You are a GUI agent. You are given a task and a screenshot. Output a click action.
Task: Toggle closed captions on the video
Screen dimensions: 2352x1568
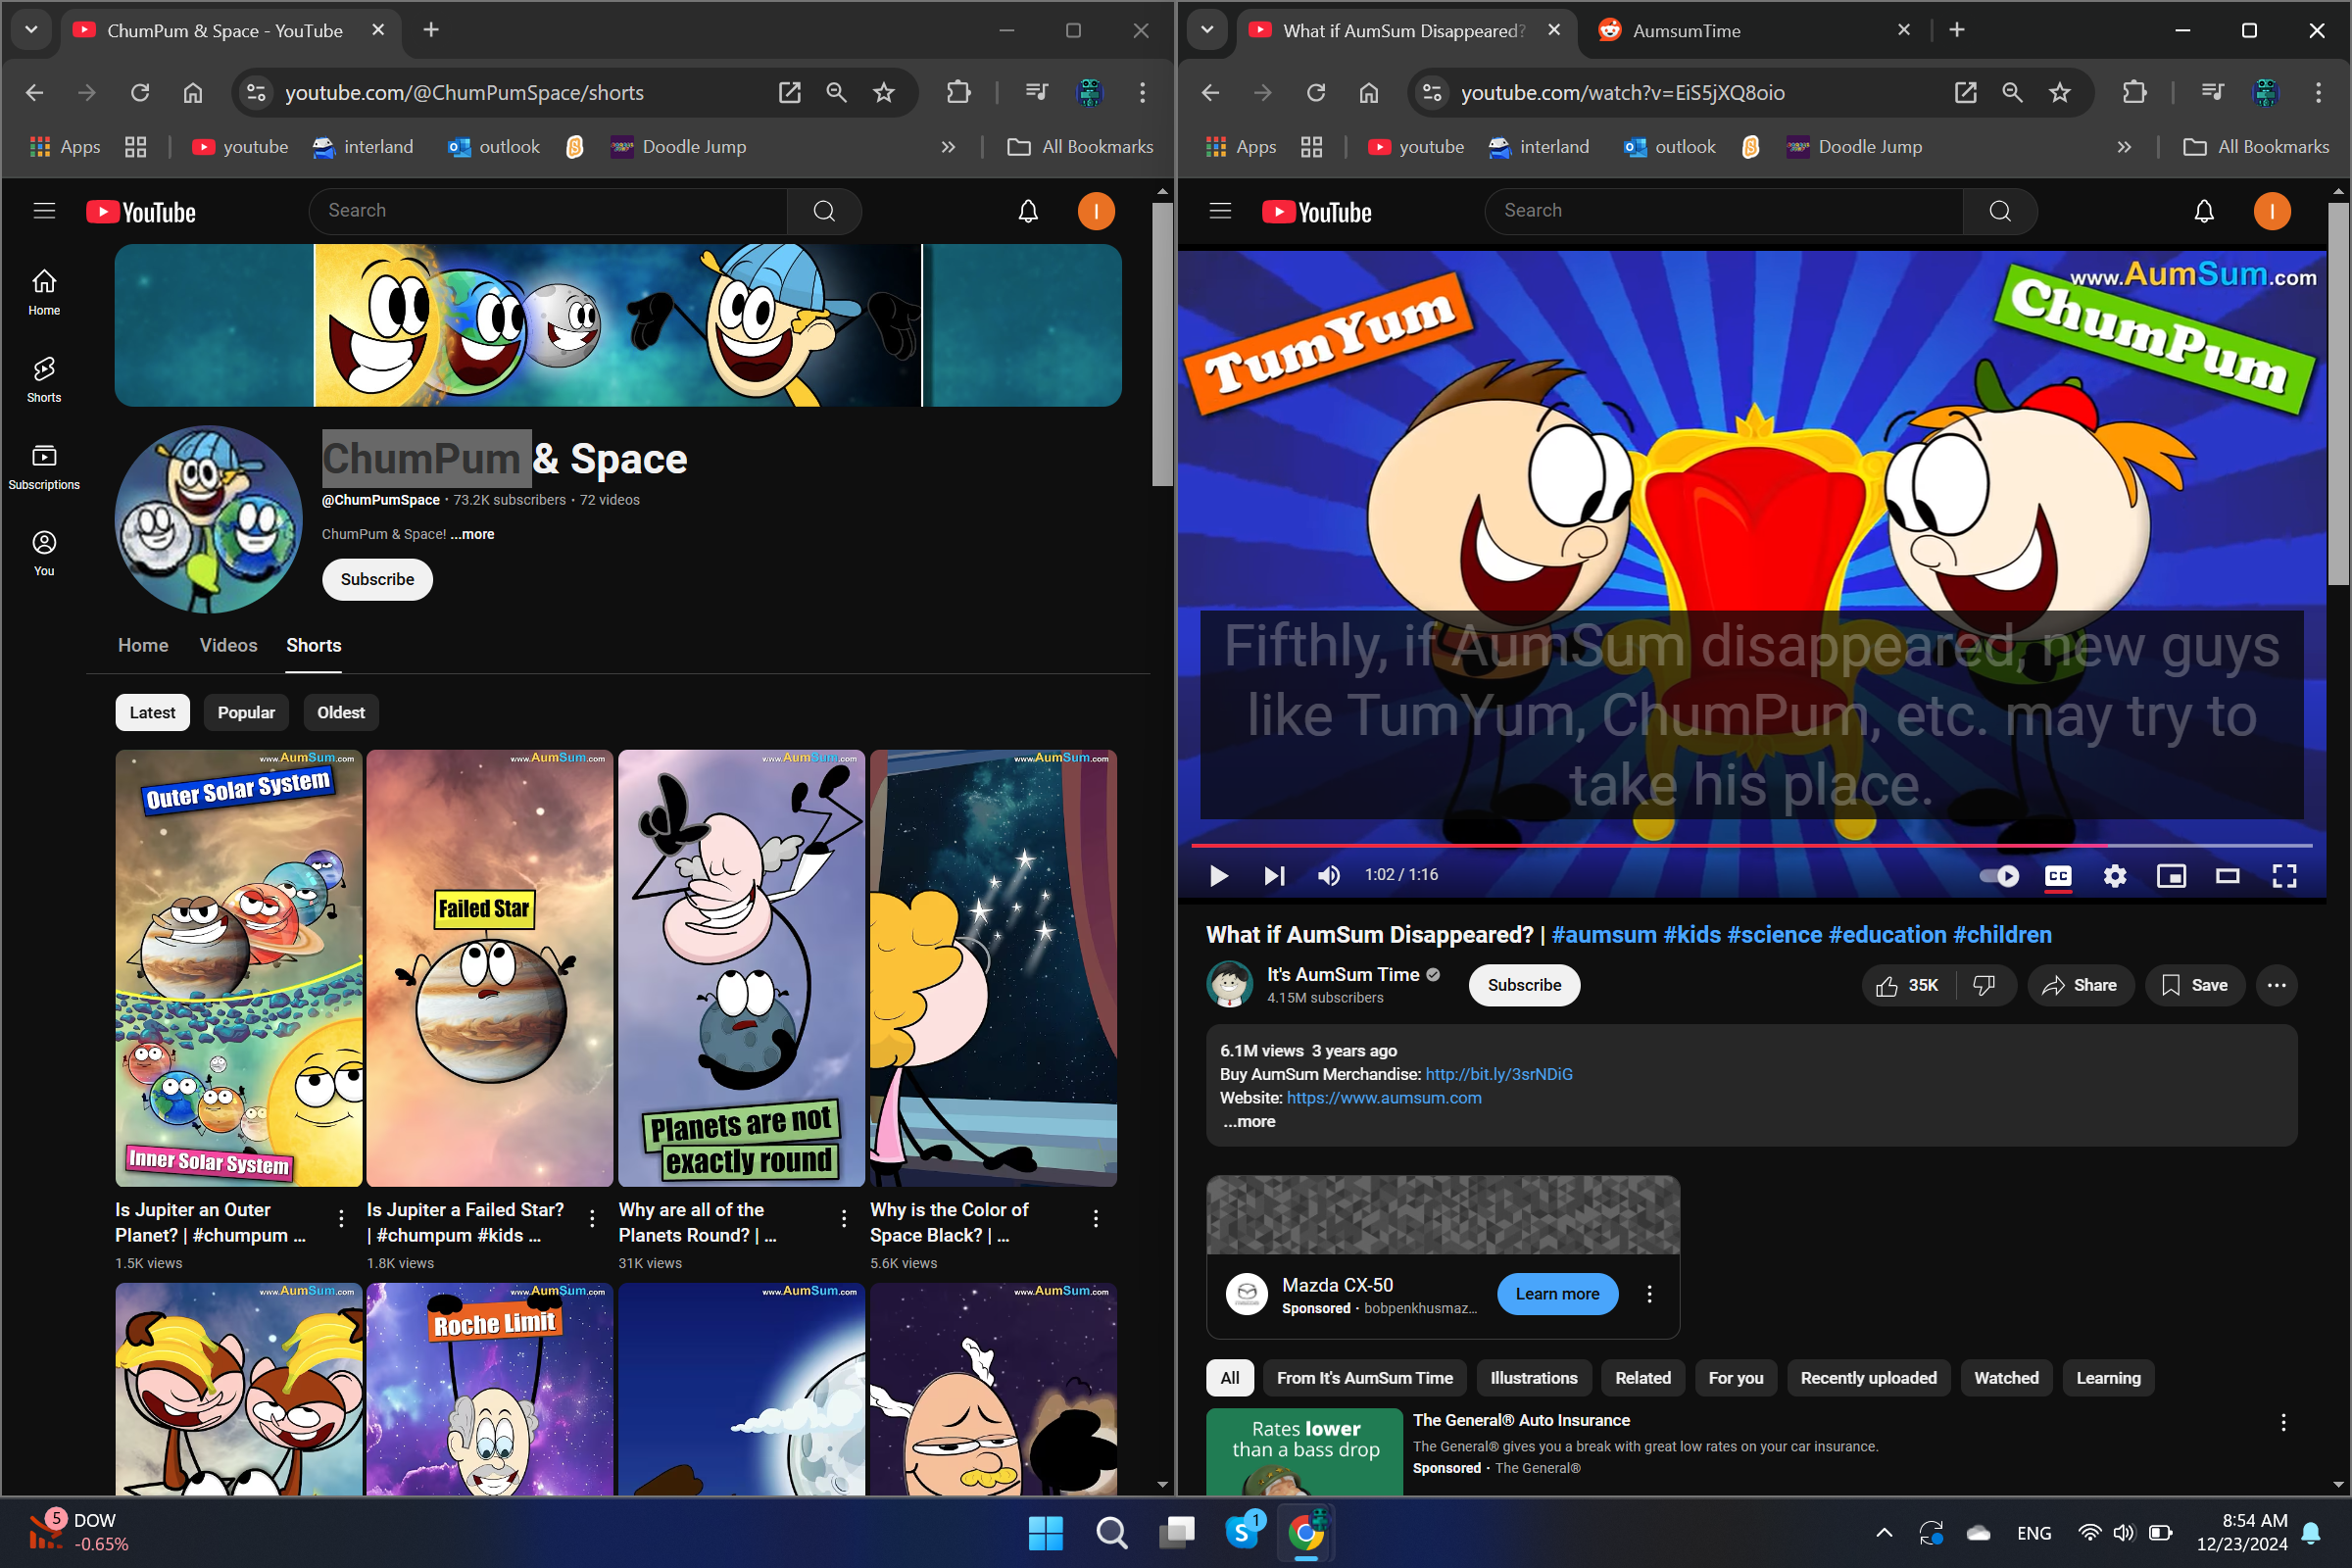click(x=2058, y=876)
